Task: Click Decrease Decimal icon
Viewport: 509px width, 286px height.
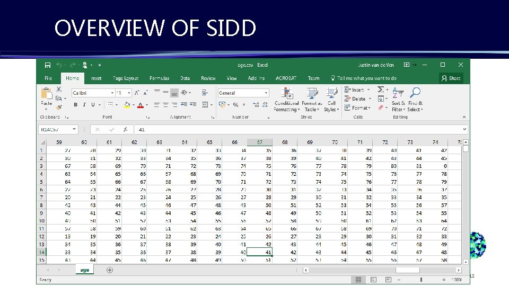Action: (x=265, y=104)
